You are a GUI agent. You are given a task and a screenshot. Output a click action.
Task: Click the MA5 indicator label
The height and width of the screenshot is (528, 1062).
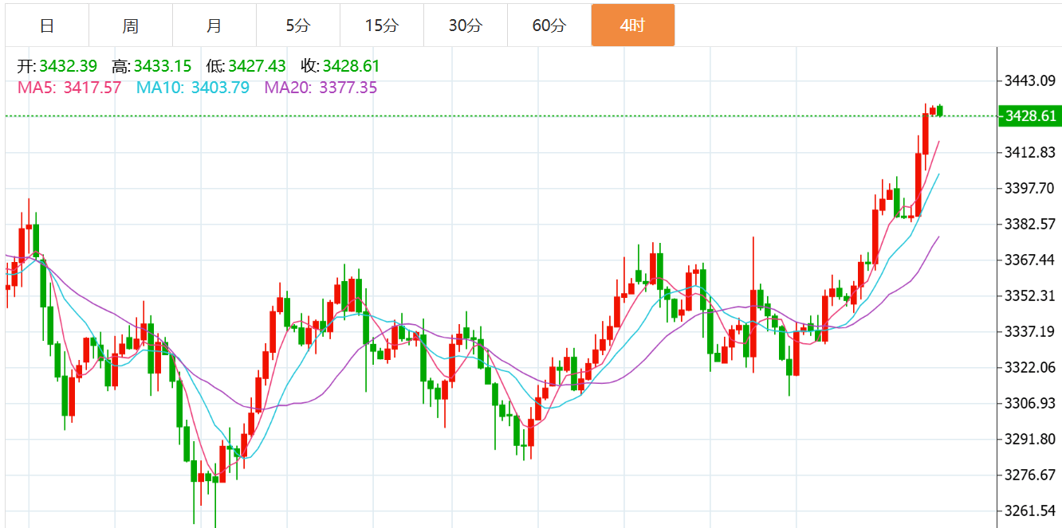(x=69, y=88)
